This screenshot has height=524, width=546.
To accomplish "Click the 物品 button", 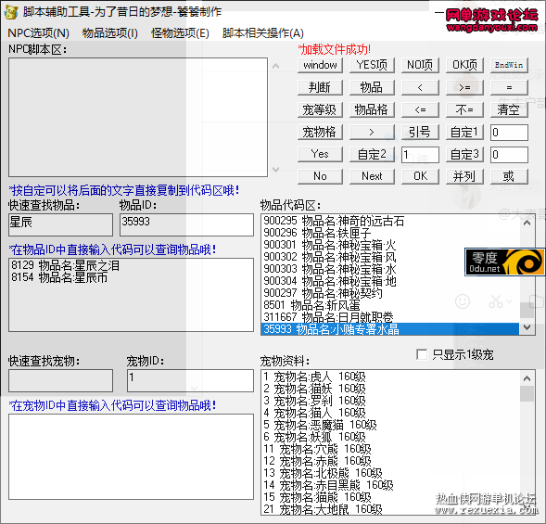I will tap(372, 87).
